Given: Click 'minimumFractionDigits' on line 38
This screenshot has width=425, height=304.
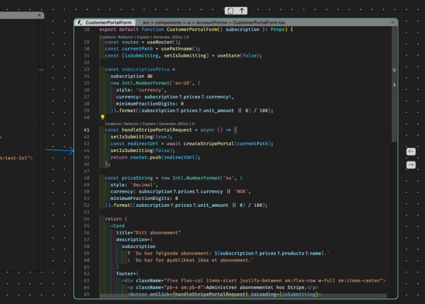Looking at the screenshot, I should (x=146, y=103).
